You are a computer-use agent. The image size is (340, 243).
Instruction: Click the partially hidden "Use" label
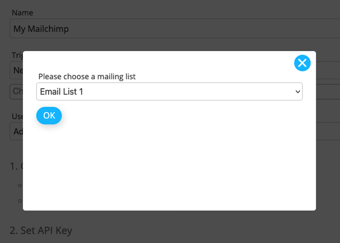click(17, 116)
